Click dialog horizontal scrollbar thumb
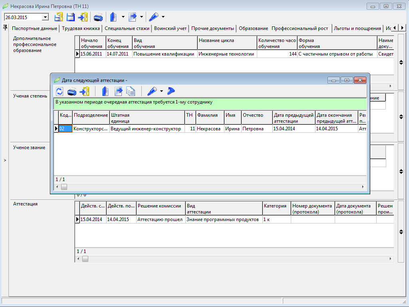Screen dimensions: 409x307 tap(64, 187)
